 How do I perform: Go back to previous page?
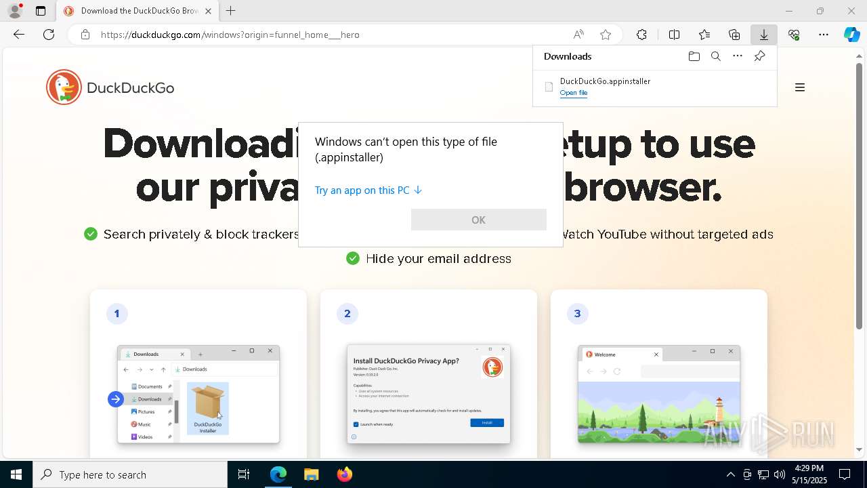[x=19, y=35]
